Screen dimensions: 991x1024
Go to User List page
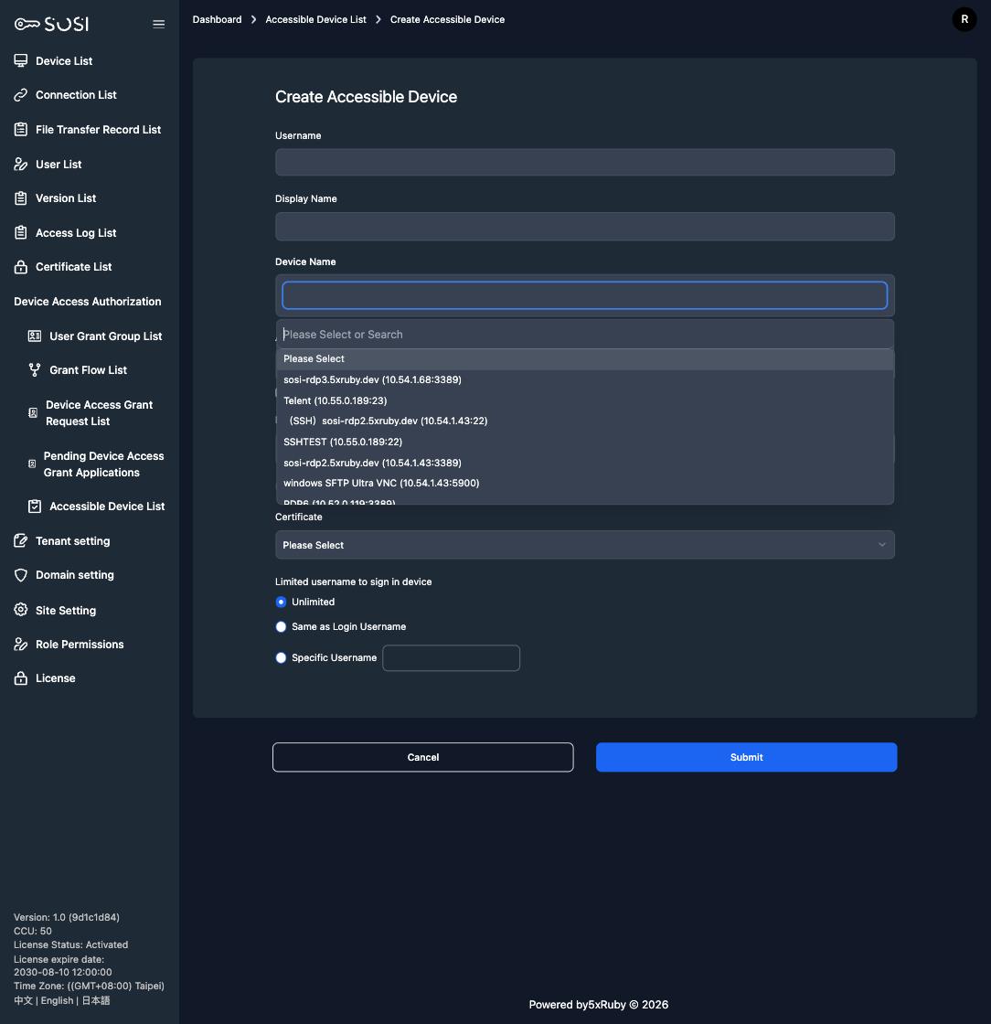(59, 164)
